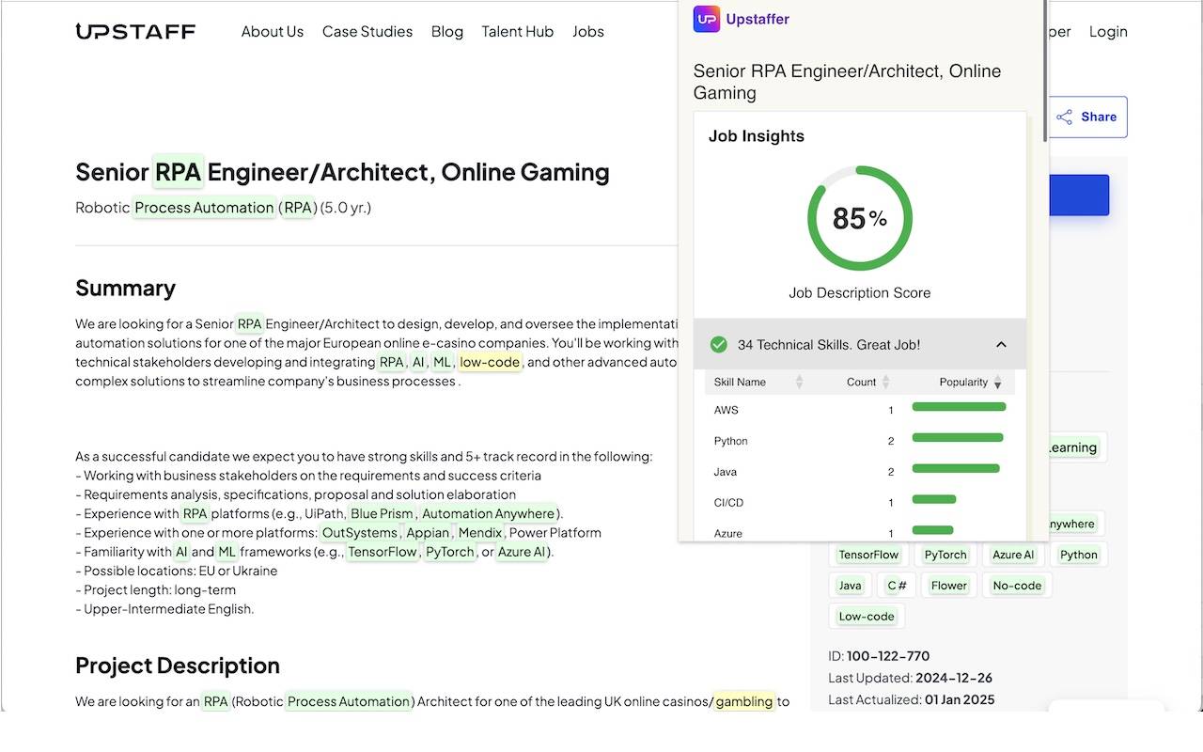Go to Blog in navigation
The height and width of the screenshot is (752, 1203).
[447, 31]
